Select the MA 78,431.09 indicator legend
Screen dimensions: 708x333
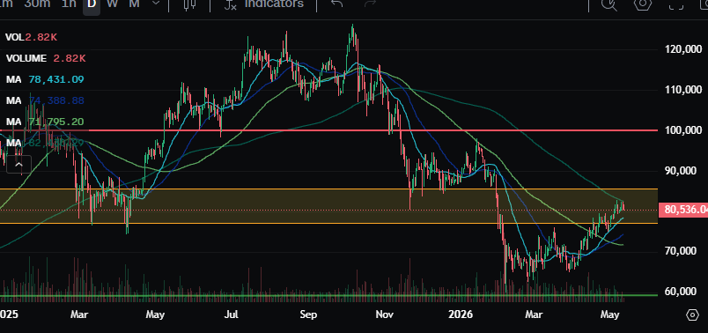(45, 79)
